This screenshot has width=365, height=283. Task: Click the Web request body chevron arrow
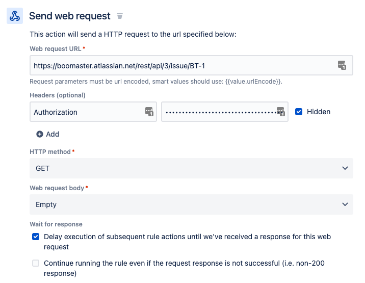coord(345,204)
